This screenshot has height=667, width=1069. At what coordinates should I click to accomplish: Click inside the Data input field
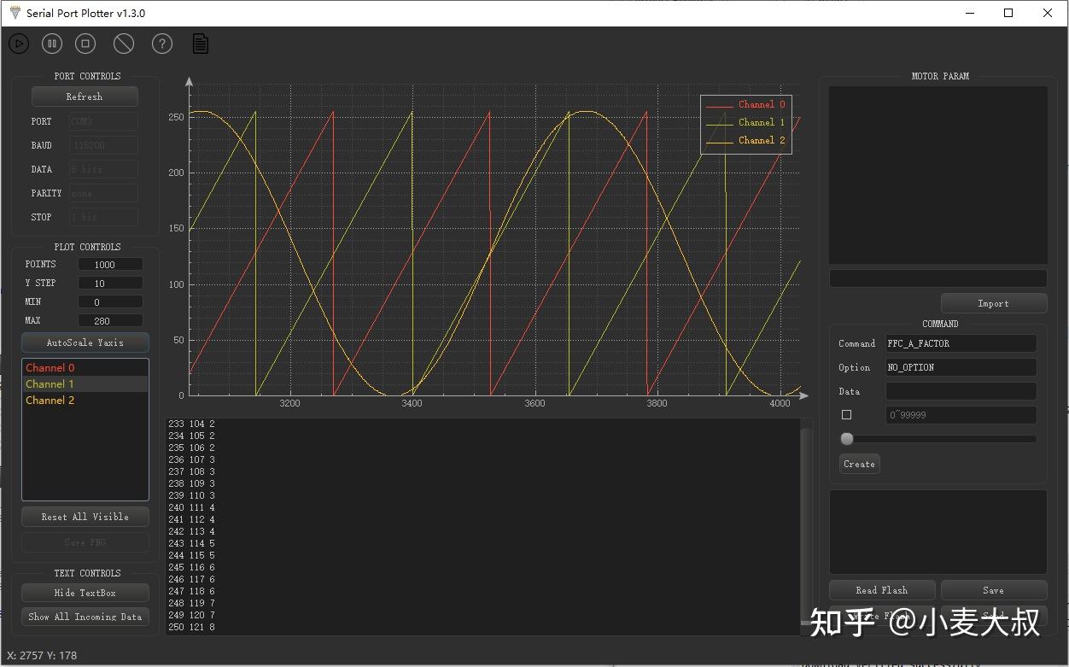[961, 391]
